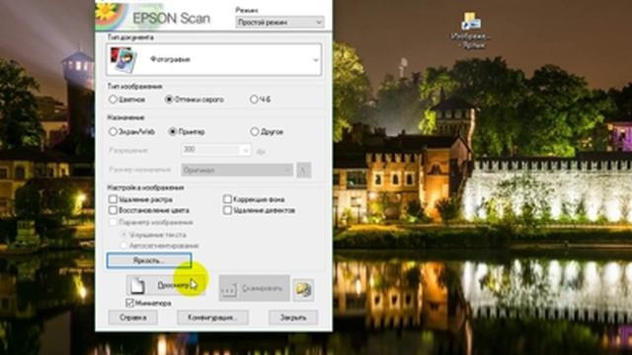
Task: Choose Экран/Web destination radio
Action: point(114,131)
